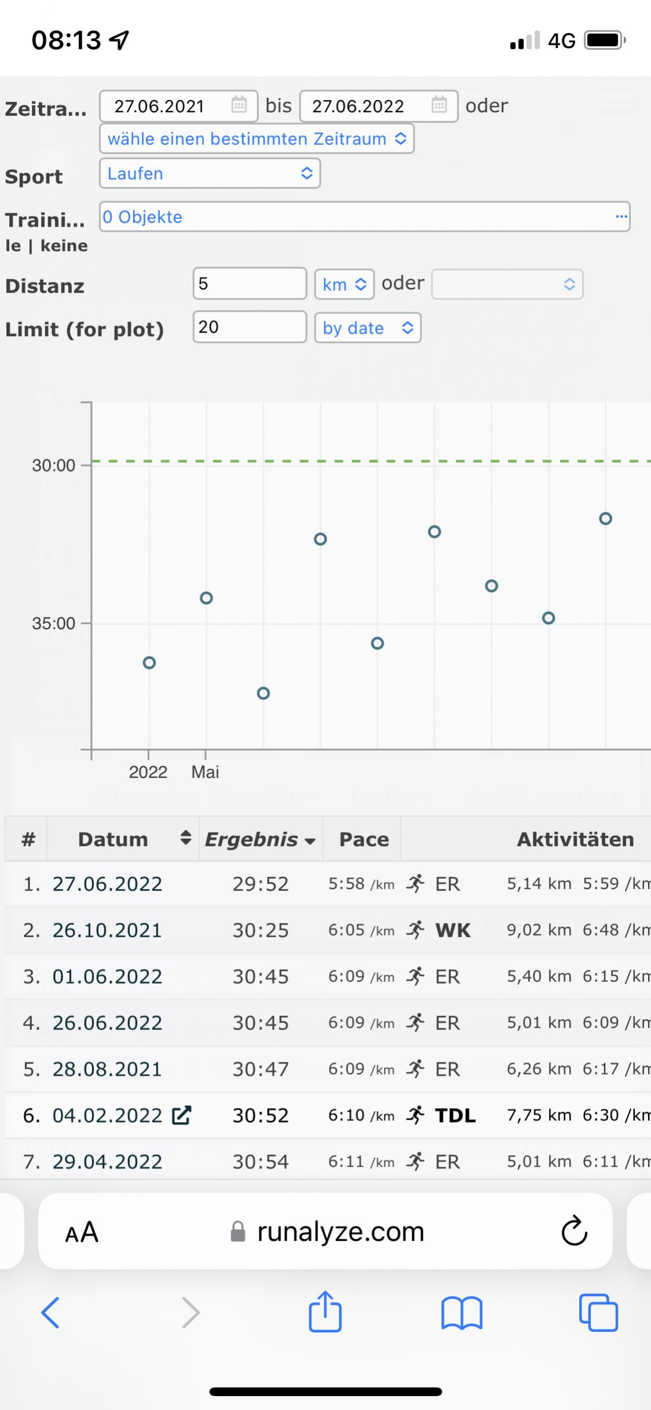Focus the Distanz input field showing 5
This screenshot has height=1410, width=651.
(x=249, y=283)
